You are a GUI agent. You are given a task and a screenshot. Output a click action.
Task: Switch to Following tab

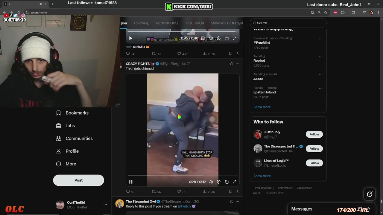click(141, 23)
